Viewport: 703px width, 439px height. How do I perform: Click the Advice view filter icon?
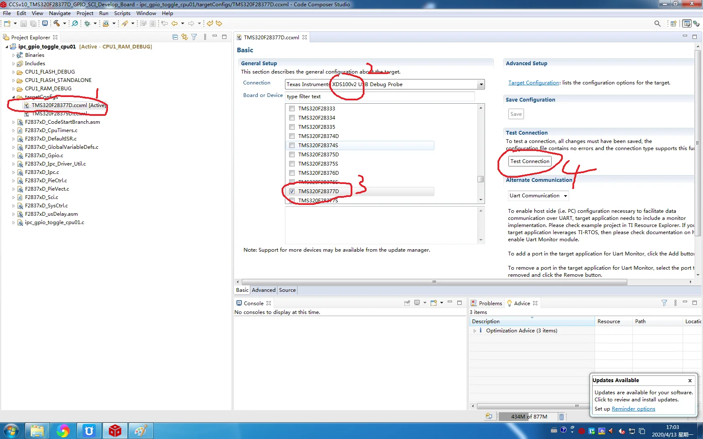pos(664,303)
